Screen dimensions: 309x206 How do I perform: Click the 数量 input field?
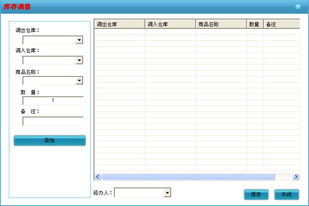pyautogui.click(x=53, y=100)
